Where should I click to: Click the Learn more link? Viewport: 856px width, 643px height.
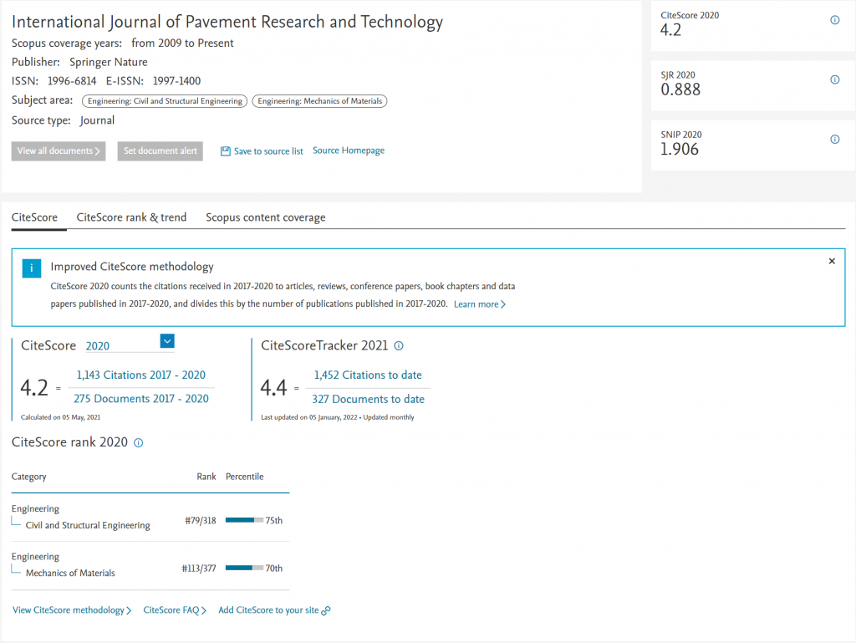[479, 304]
